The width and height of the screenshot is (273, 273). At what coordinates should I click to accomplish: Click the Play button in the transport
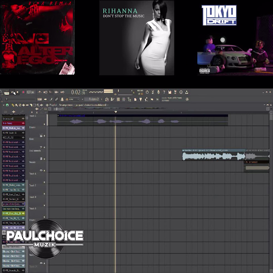click(13, 92)
